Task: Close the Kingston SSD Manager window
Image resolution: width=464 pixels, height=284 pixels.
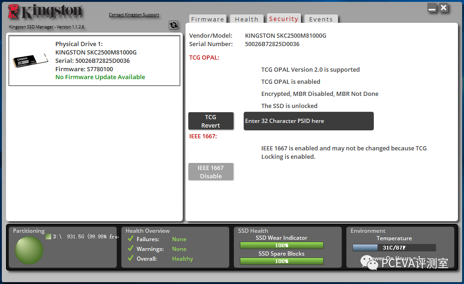Action: pos(444,8)
